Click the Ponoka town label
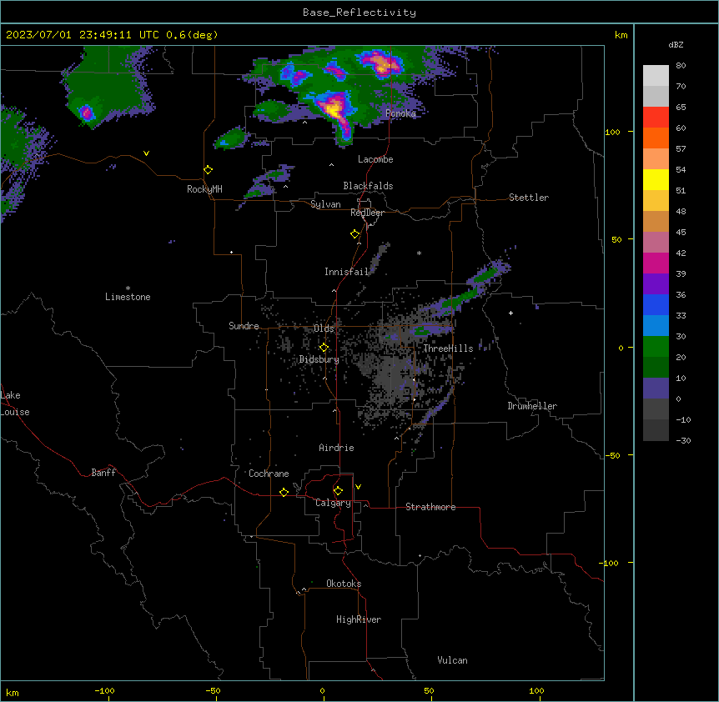Viewport: 719px width, 702px height. (x=400, y=113)
